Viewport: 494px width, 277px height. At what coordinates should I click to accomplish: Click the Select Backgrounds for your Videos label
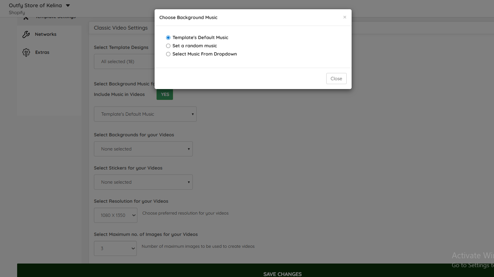click(x=134, y=135)
